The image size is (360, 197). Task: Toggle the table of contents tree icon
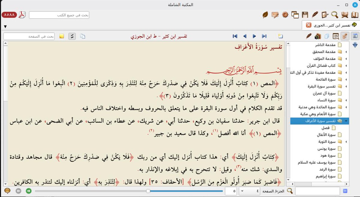(x=345, y=36)
